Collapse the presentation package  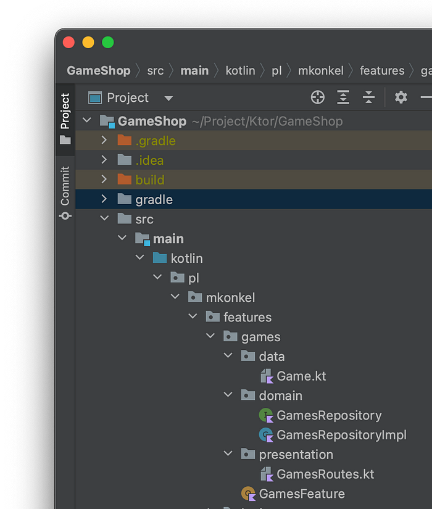tap(228, 454)
